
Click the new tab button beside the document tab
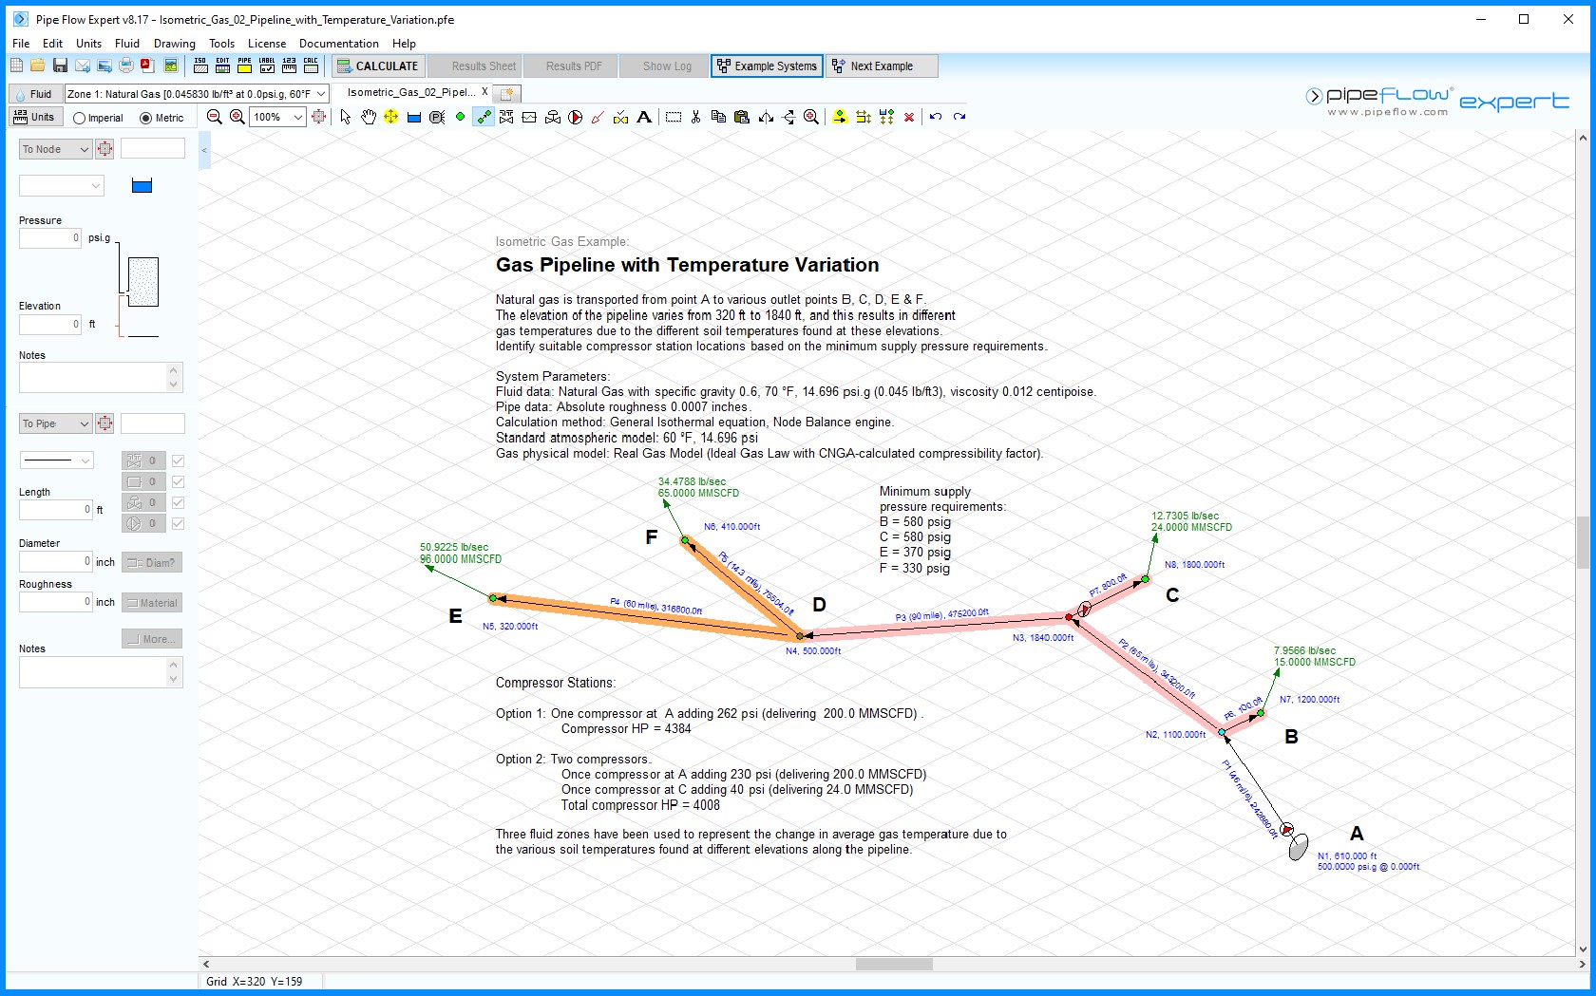507,94
